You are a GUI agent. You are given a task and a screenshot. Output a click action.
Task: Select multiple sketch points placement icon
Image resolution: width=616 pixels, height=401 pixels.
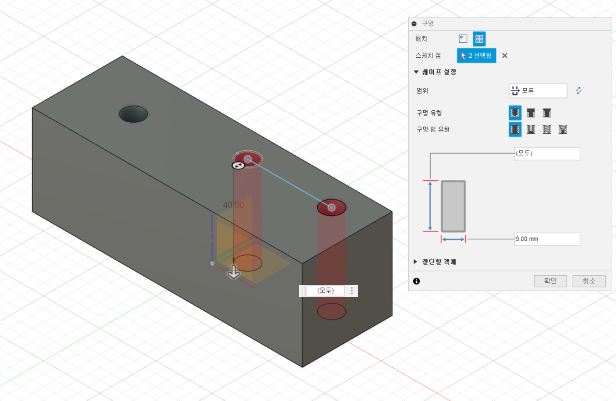pyautogui.click(x=479, y=39)
